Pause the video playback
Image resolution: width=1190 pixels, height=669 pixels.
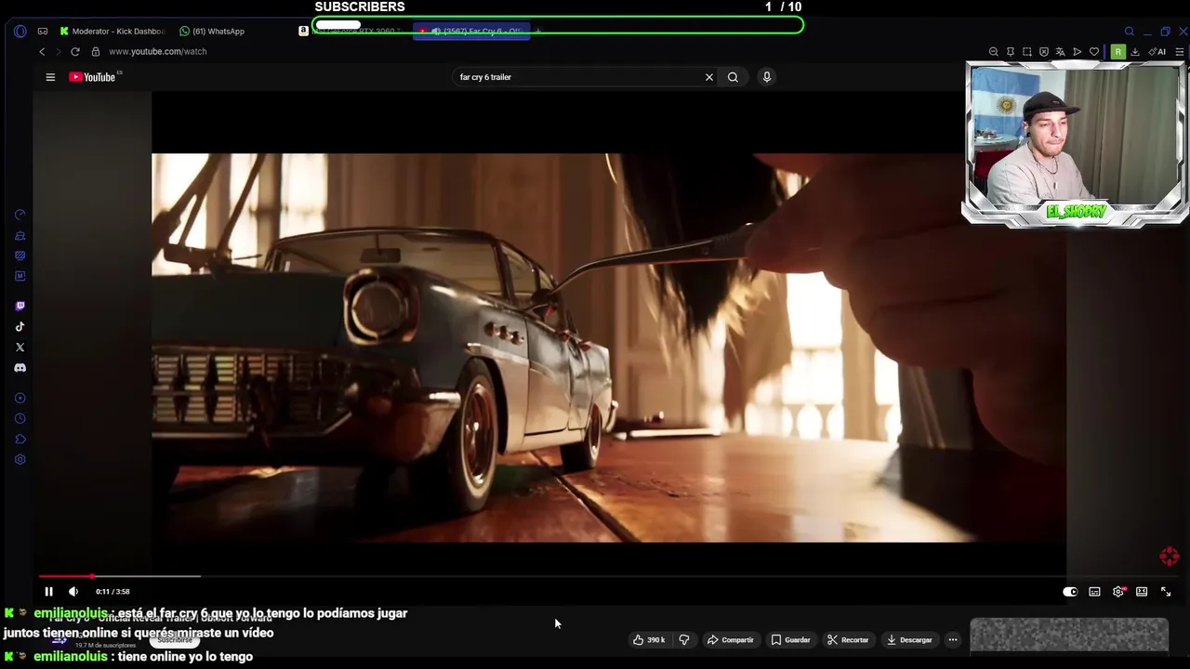tap(49, 591)
